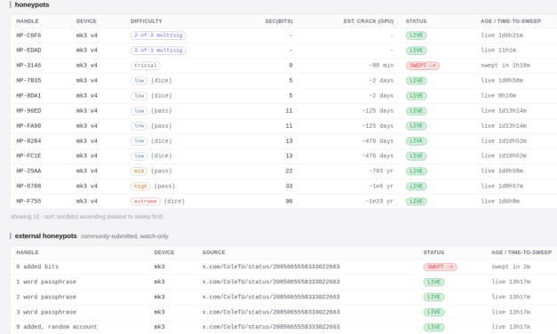Click 'live 8h10m' age value
Screen dimensions: 557x334
point(498,96)
